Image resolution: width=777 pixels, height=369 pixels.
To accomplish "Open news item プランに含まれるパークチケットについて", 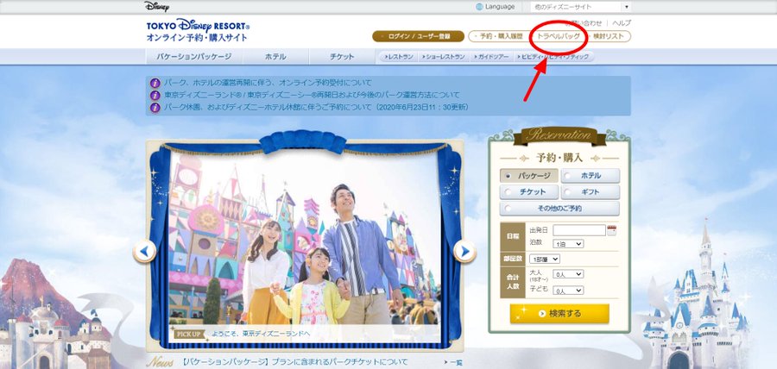I will 294,363.
